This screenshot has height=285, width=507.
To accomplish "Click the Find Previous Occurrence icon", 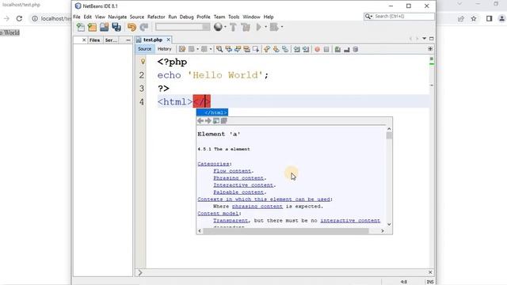I will point(229,49).
